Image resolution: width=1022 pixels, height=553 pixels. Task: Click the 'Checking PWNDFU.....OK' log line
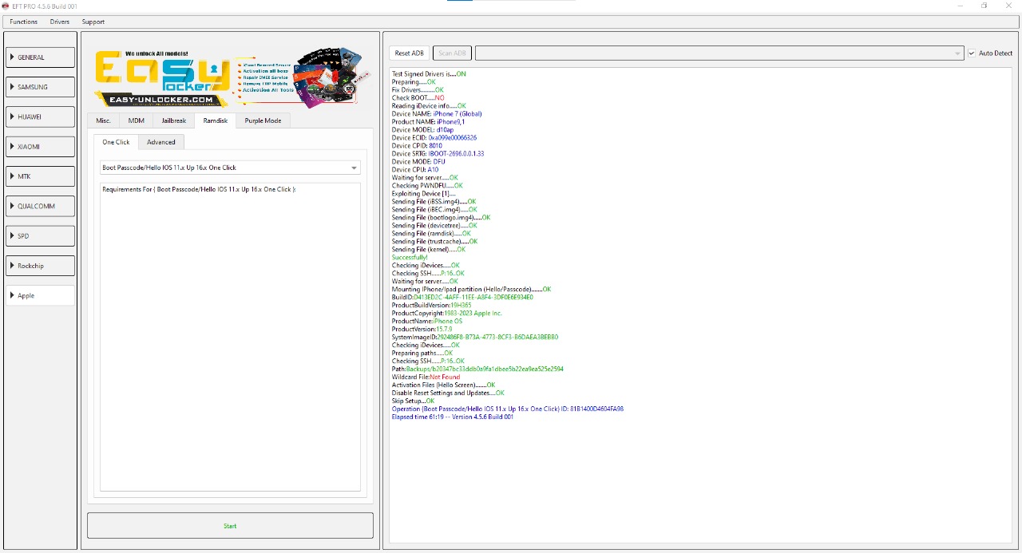click(427, 186)
